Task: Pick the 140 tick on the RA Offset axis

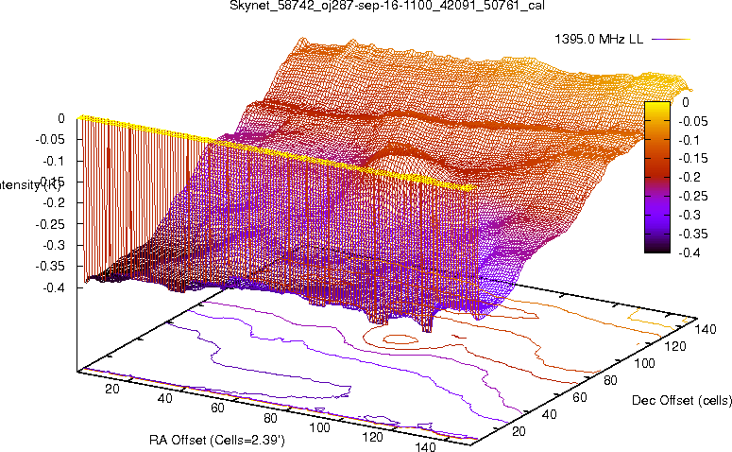Action: (x=425, y=447)
